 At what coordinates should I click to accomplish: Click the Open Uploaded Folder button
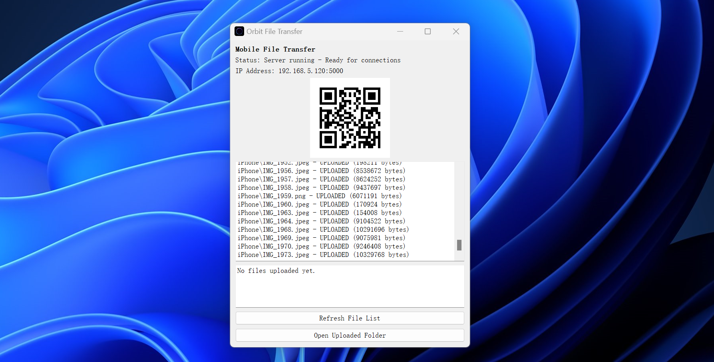(350, 335)
